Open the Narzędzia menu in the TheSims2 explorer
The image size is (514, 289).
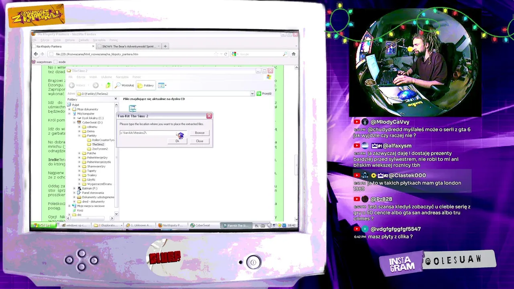pos(122,77)
